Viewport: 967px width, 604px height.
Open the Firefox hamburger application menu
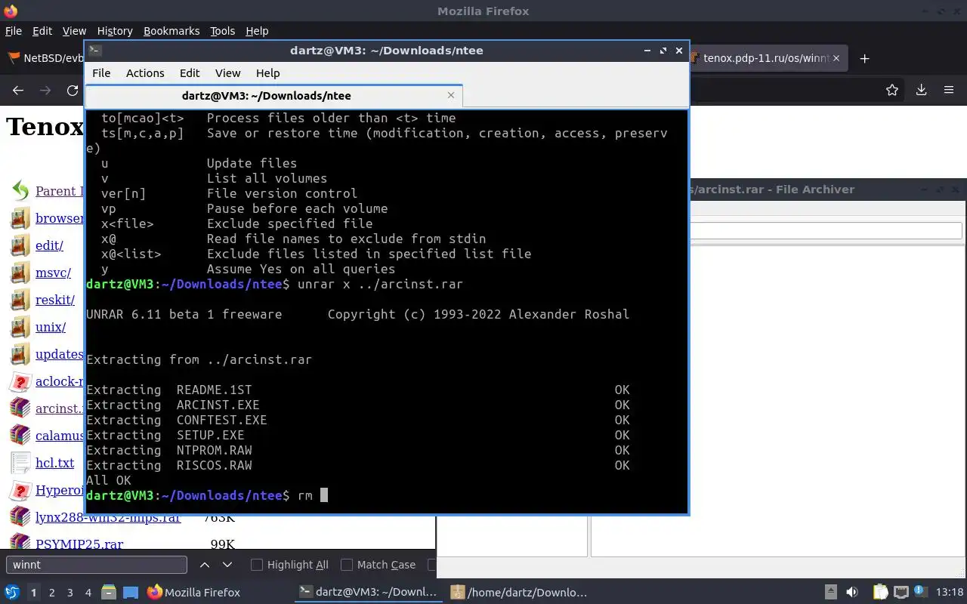coord(949,90)
